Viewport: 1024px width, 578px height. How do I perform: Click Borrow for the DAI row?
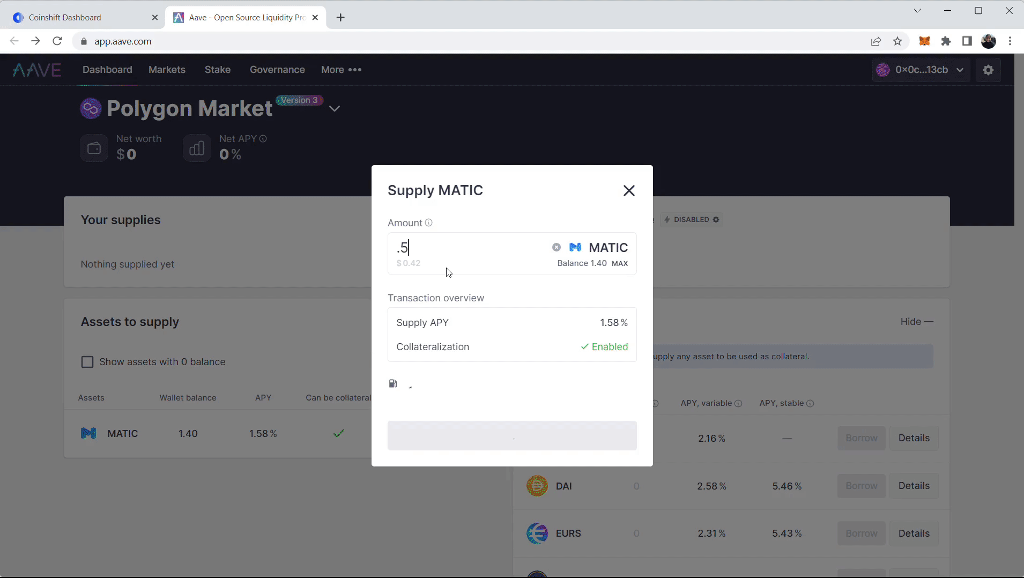tap(861, 486)
